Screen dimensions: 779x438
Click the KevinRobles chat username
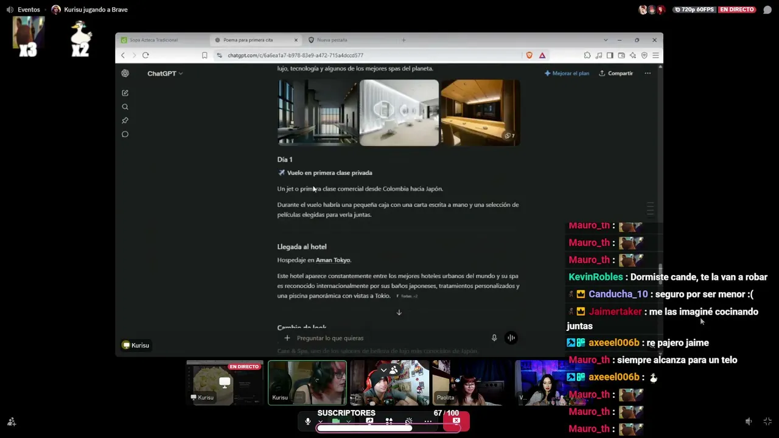click(x=596, y=277)
